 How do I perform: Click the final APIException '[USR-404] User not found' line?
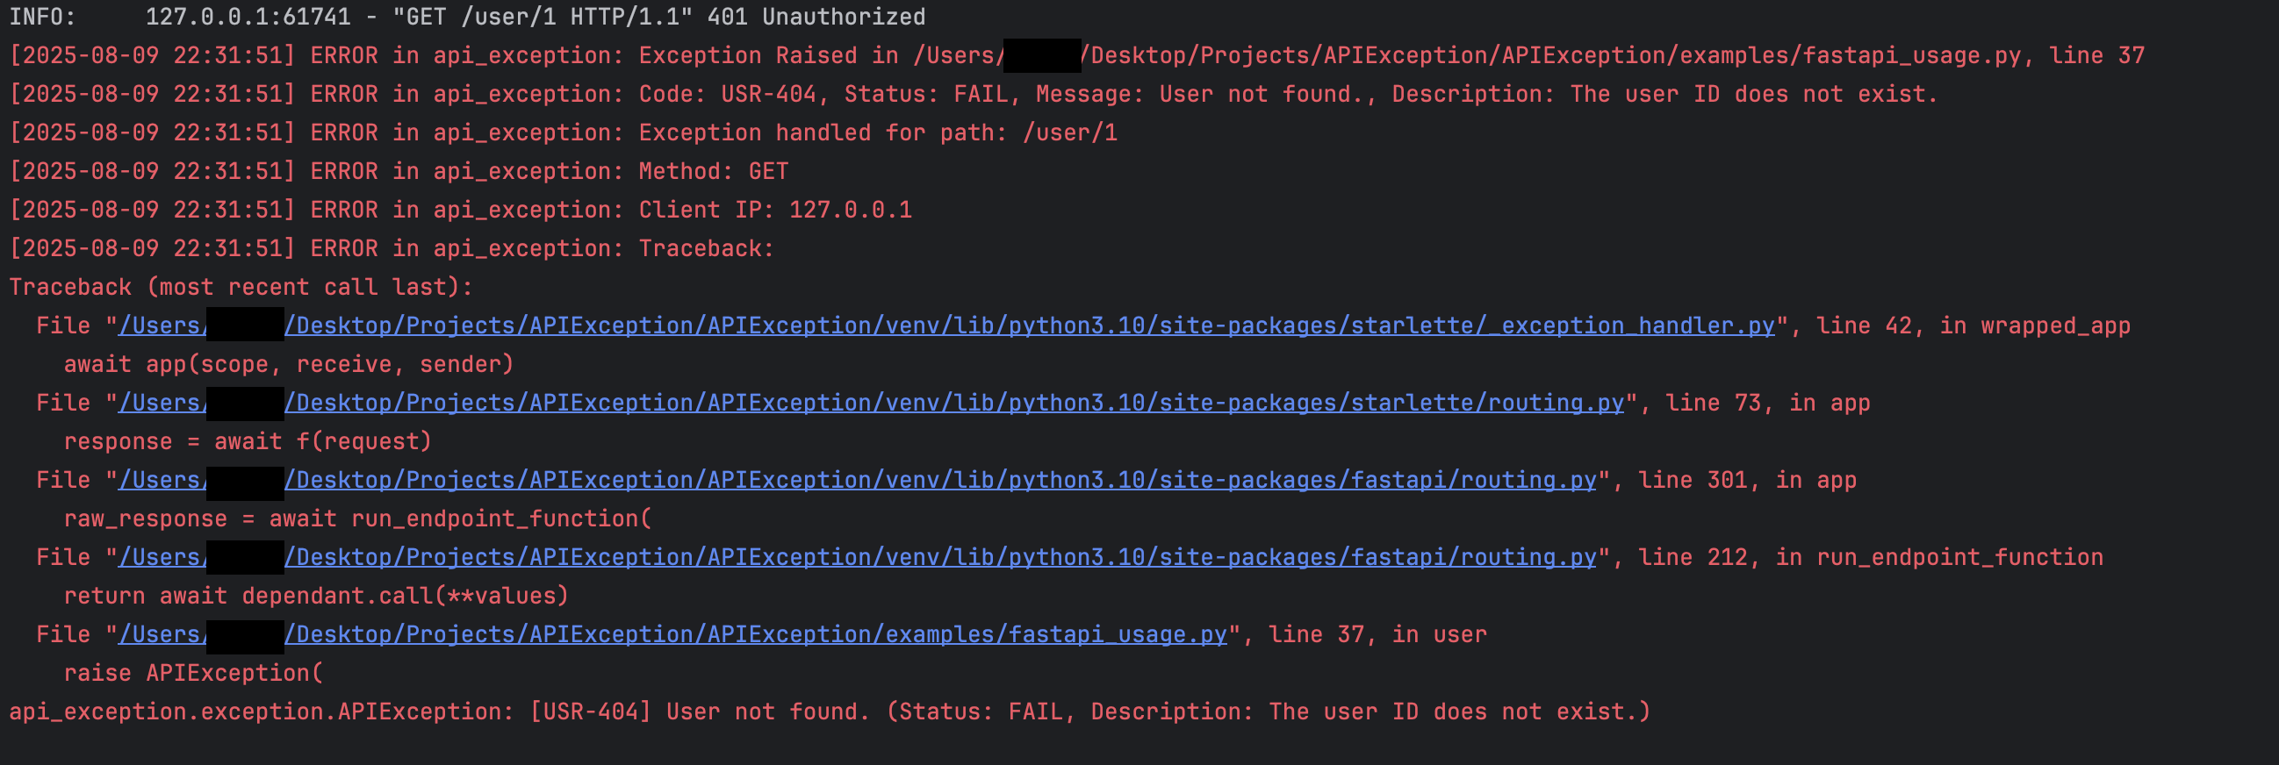[x=829, y=712]
